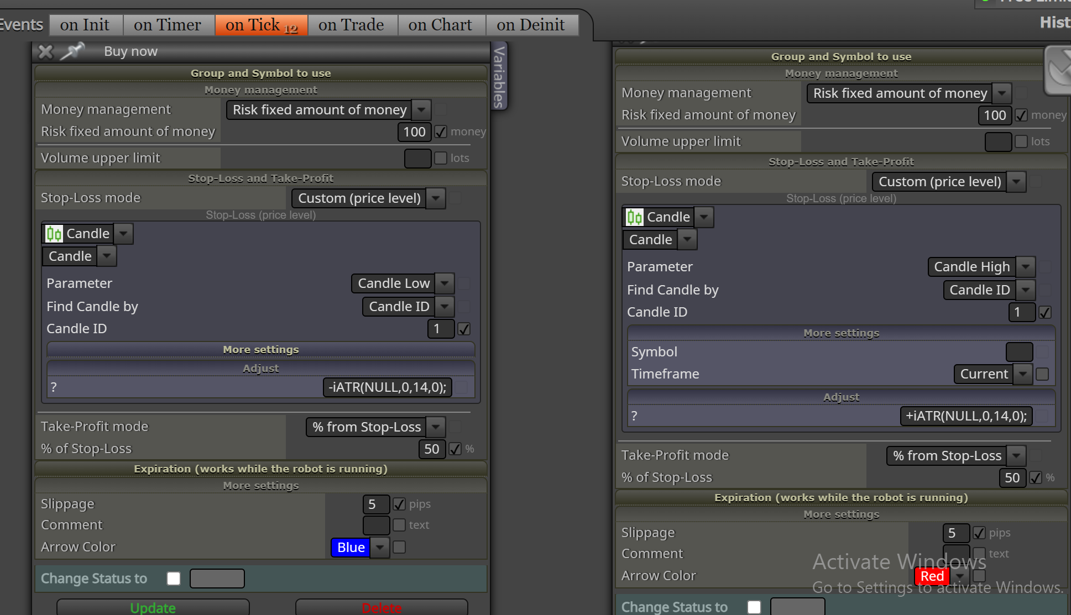The height and width of the screenshot is (615, 1071).
Task: Toggle left Slippage pips checkbox
Action: coord(399,504)
